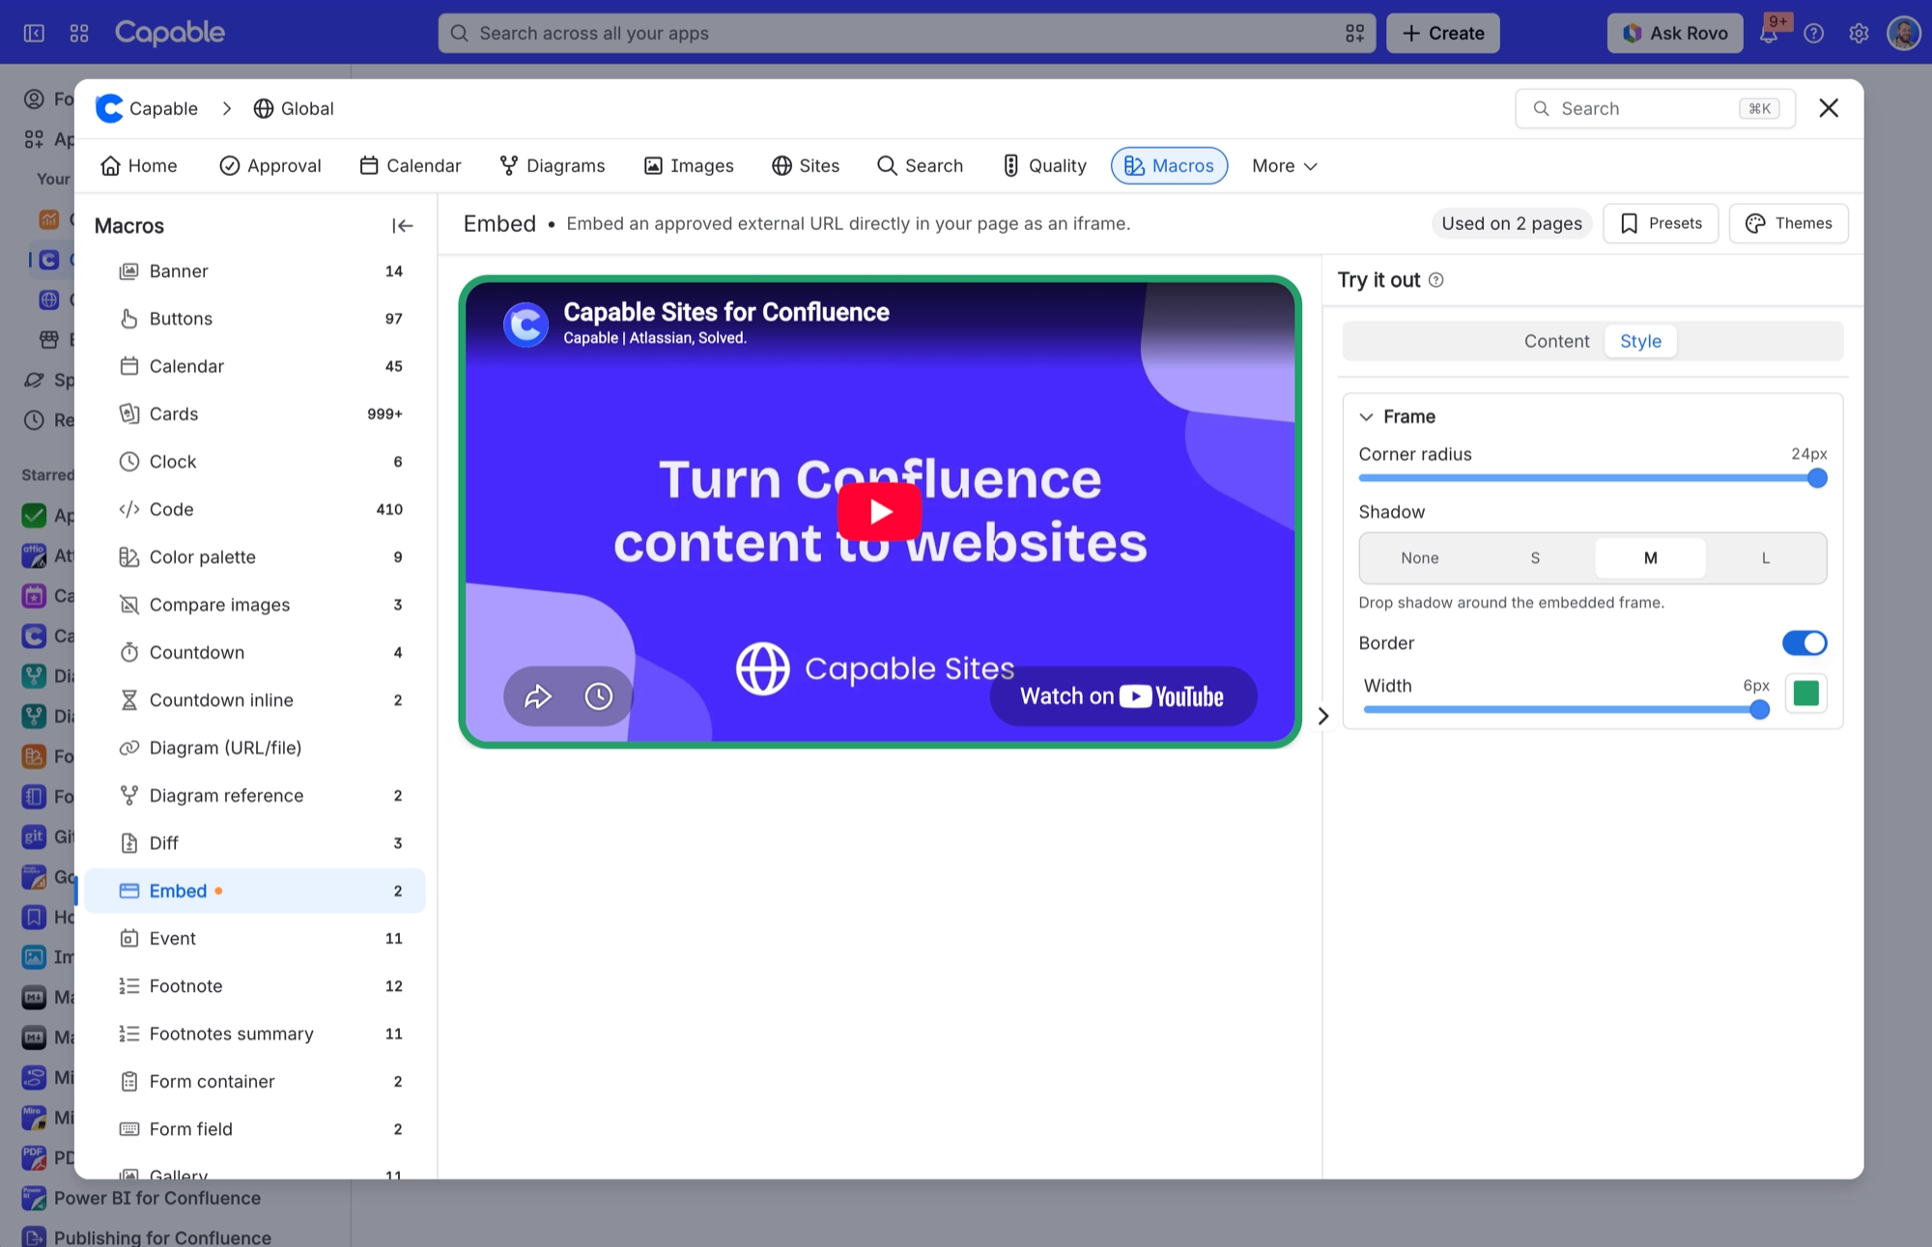This screenshot has height=1247, width=1932.
Task: Click the Create button
Action: click(1442, 33)
